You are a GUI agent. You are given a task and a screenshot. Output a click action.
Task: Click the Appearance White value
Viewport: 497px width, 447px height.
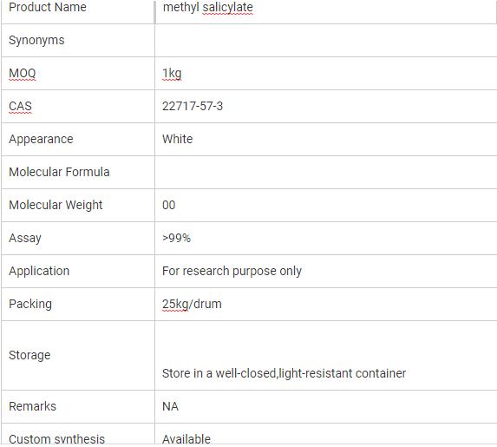(178, 139)
